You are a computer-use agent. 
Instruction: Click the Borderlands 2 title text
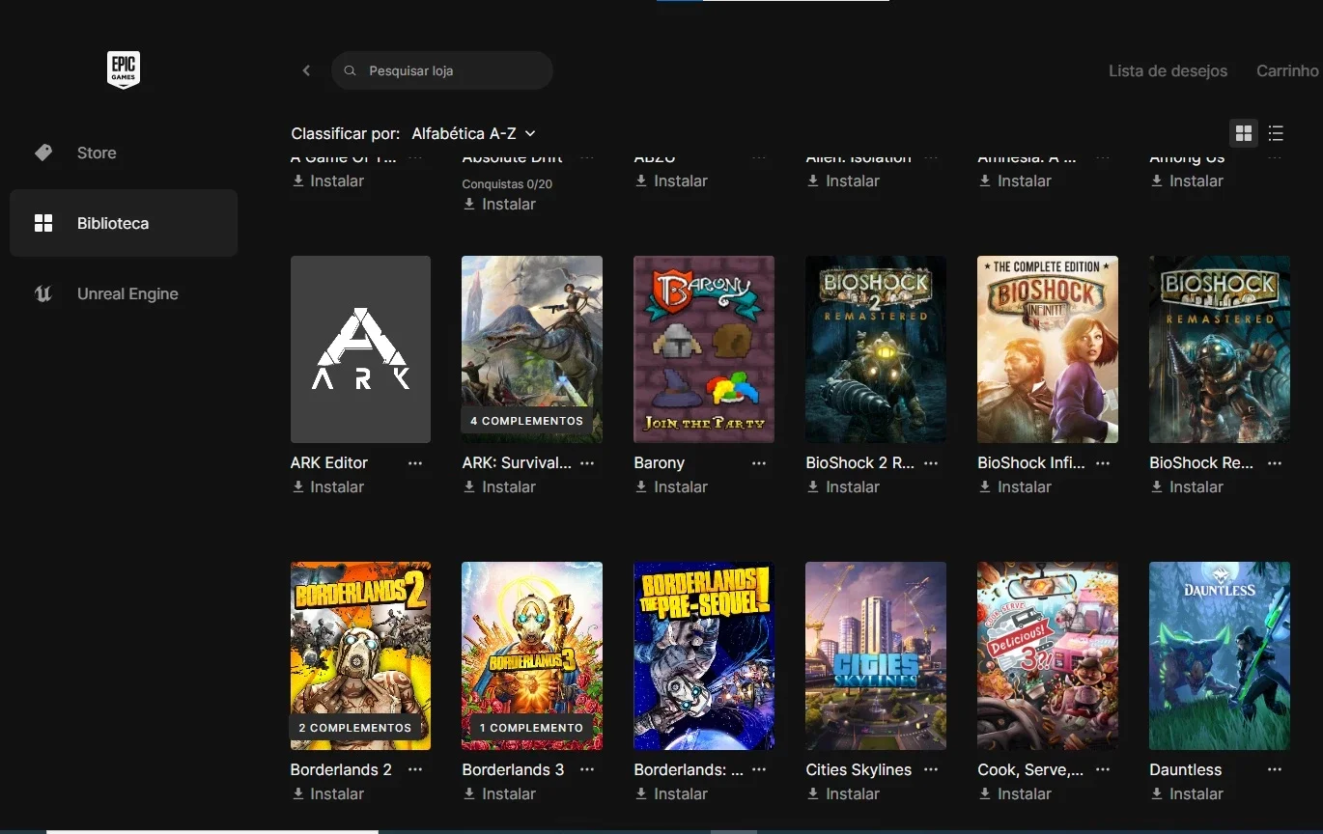click(x=341, y=769)
